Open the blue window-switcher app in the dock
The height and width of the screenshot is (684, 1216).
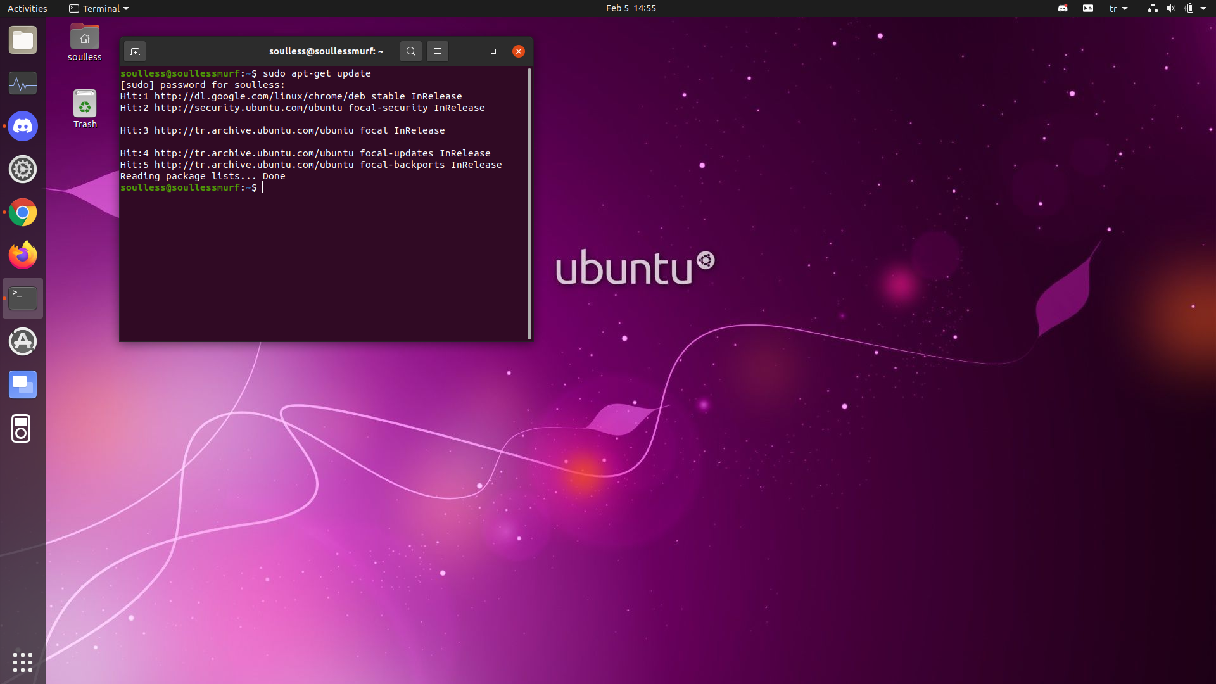[23, 384]
